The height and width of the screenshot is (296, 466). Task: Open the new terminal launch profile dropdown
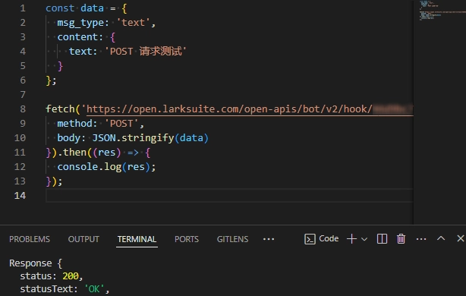(364, 239)
